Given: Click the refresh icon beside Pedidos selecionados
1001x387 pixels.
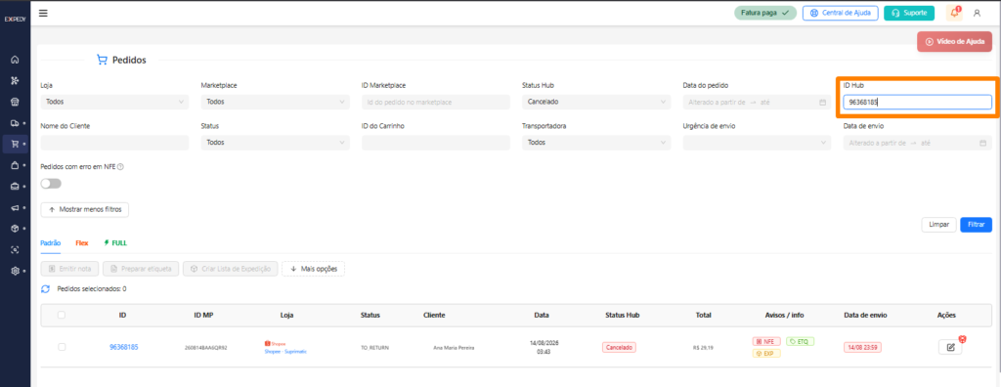Looking at the screenshot, I should coord(45,288).
